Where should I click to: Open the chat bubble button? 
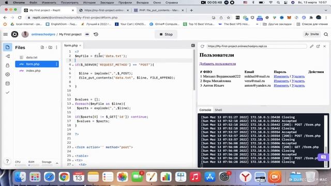pos(323,157)
